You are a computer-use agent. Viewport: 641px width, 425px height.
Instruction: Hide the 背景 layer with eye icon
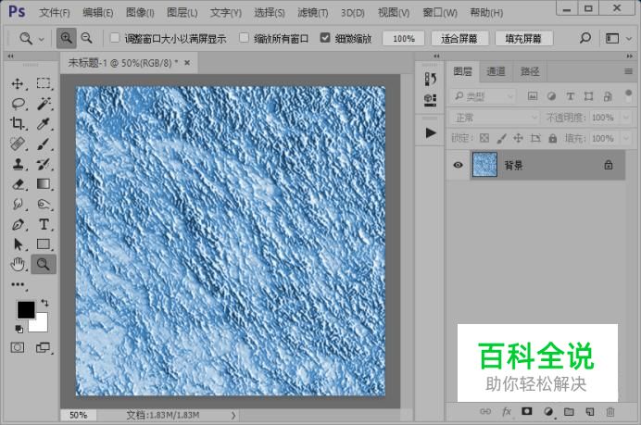[x=458, y=165]
